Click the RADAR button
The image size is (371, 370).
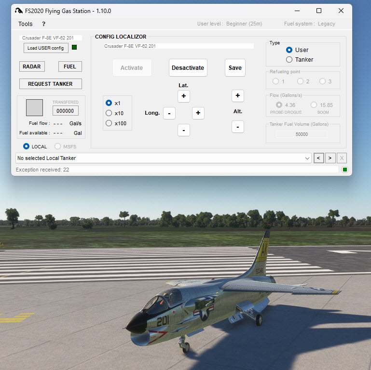(32, 66)
